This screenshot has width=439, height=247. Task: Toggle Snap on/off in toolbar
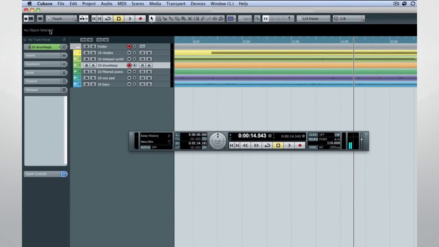(265, 19)
